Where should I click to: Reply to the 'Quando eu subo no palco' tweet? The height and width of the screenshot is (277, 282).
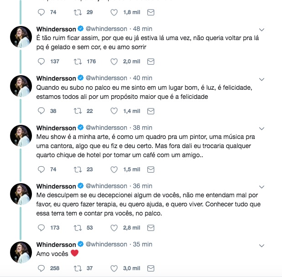tap(41, 110)
